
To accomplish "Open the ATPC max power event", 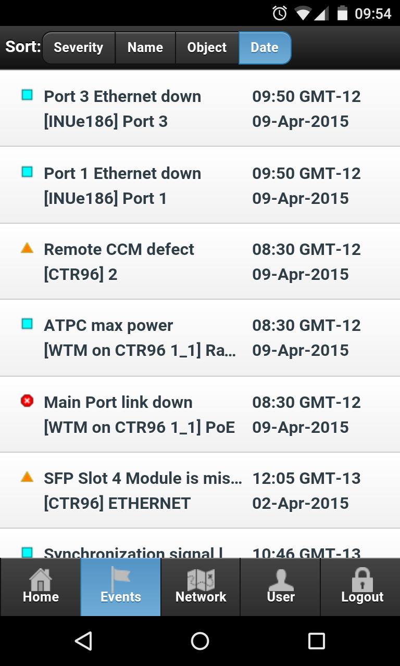I will point(141,338).
